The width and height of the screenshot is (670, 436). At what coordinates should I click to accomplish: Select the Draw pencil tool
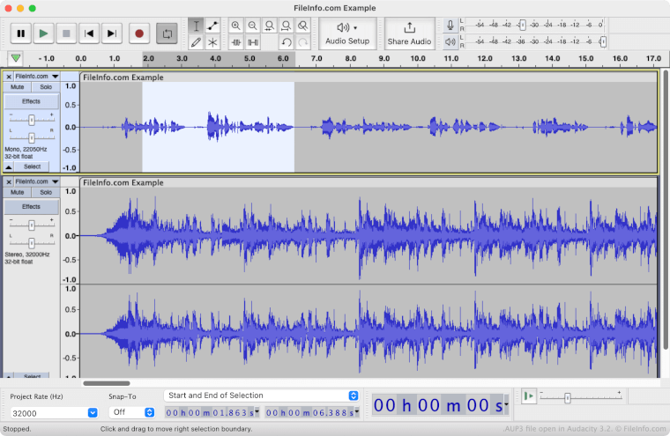196,41
